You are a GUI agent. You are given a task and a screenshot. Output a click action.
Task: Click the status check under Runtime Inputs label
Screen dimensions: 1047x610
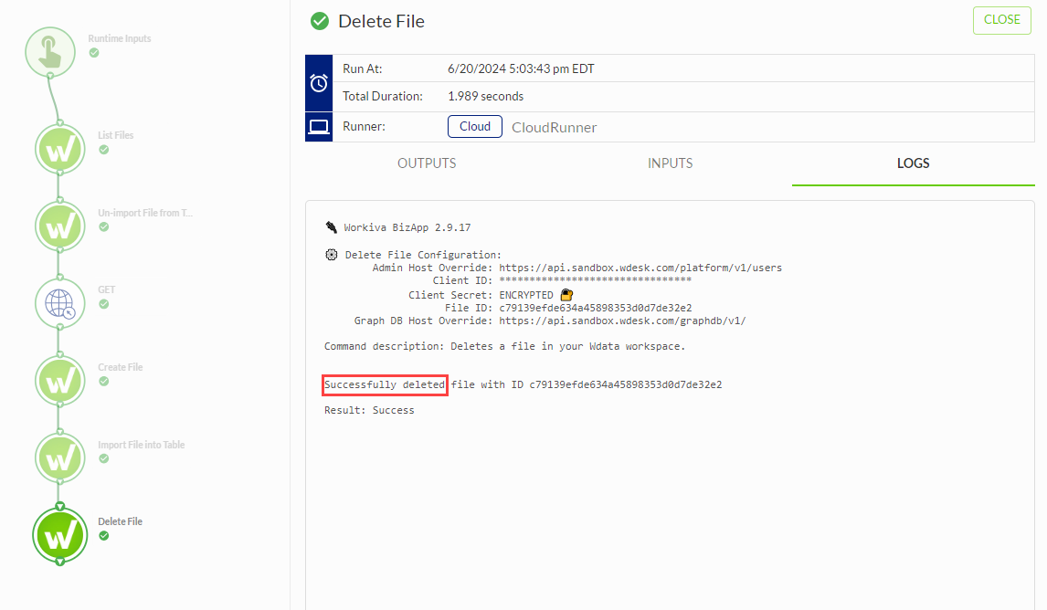94,53
